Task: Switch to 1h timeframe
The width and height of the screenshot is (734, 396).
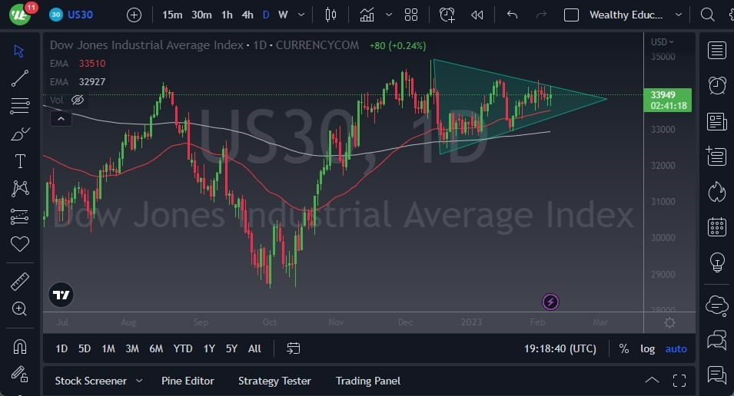Action: pyautogui.click(x=227, y=15)
